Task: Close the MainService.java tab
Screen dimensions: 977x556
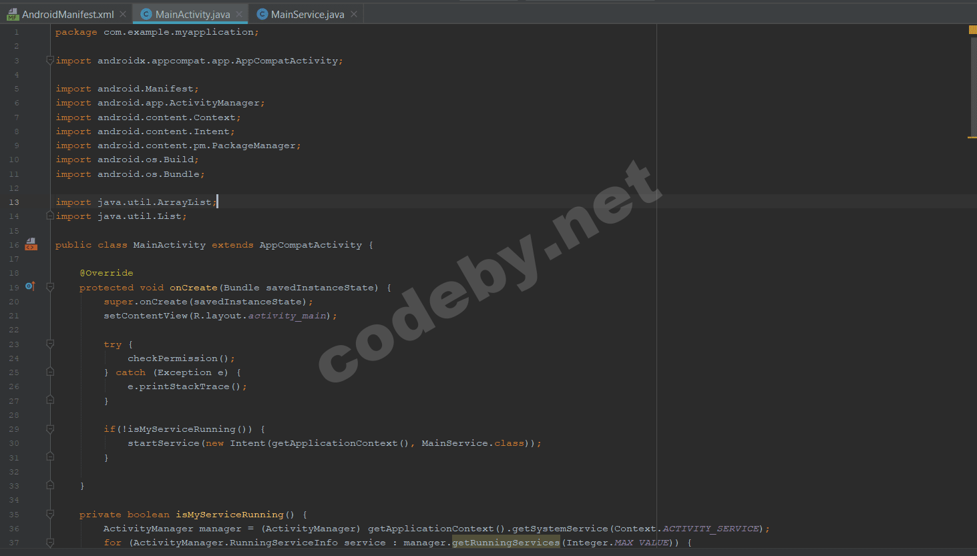Action: [354, 14]
